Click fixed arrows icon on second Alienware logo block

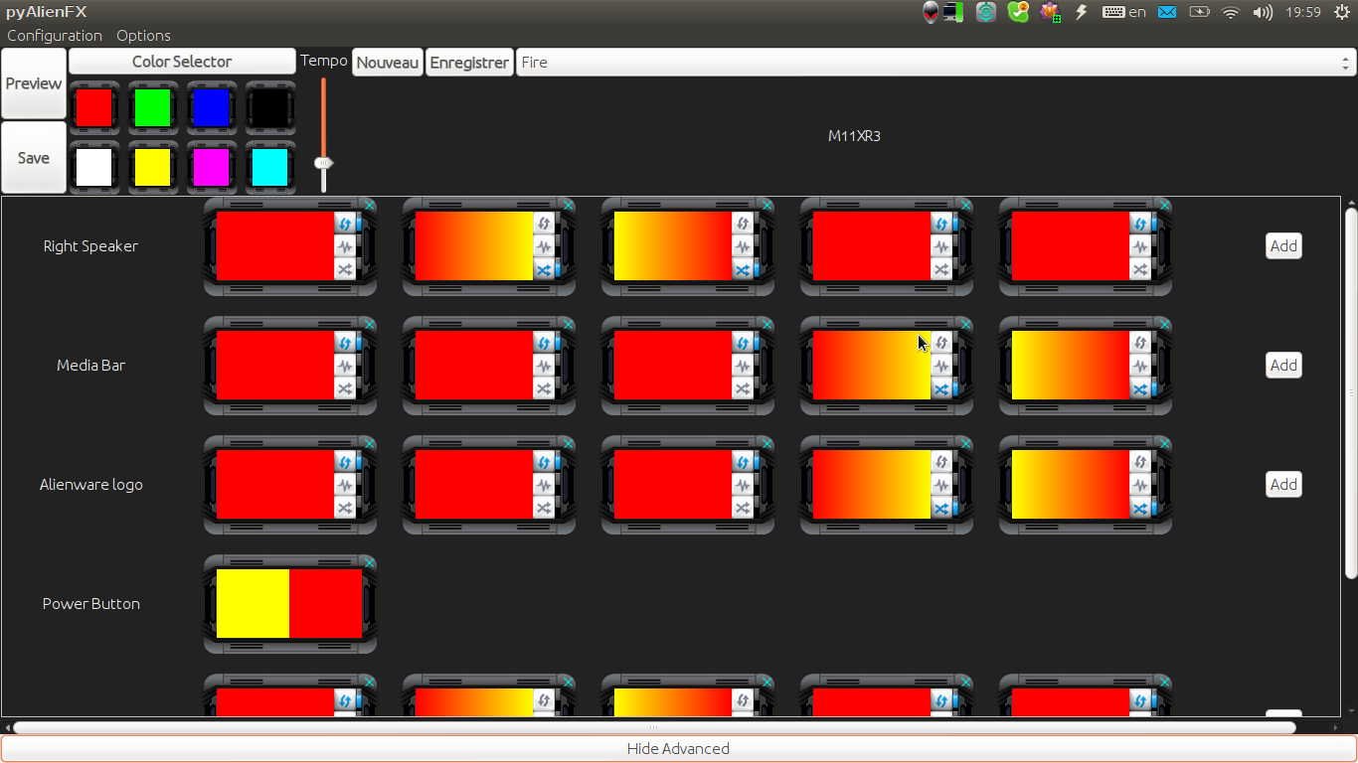click(x=544, y=462)
